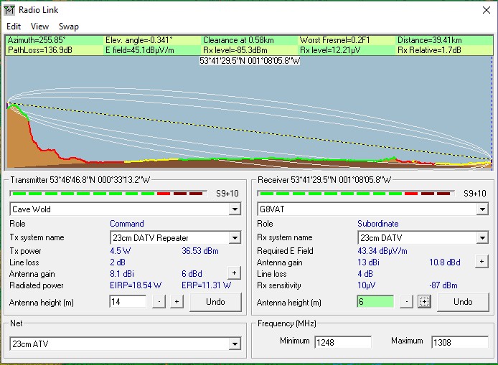Increase receiver antenna height with plus button

click(424, 302)
